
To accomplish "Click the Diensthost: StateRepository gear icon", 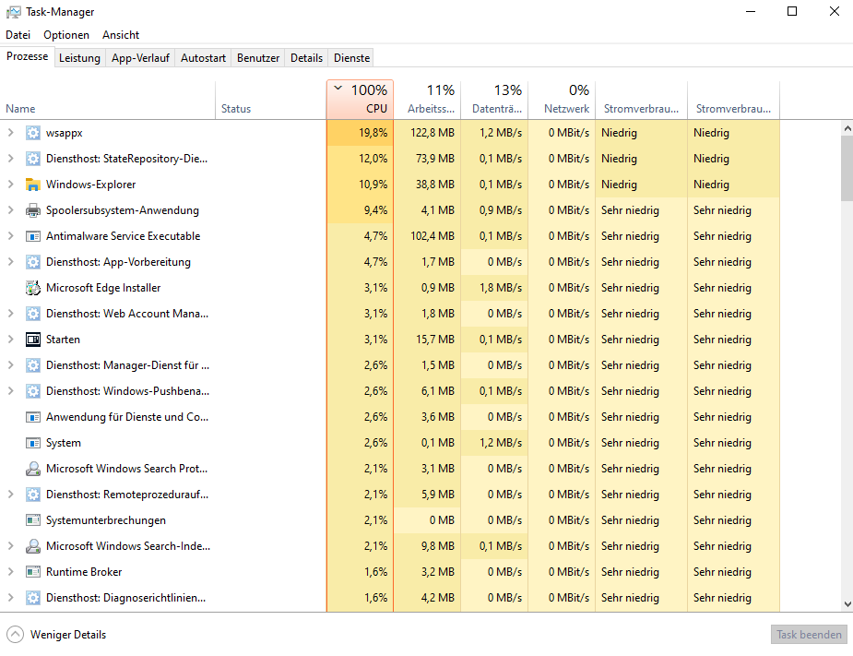I will click(x=33, y=159).
